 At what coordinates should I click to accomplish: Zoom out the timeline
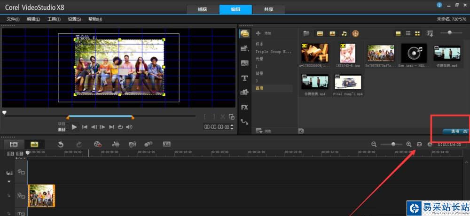coord(374,144)
